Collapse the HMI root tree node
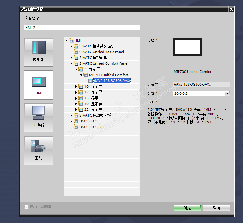The width and height of the screenshot is (243, 223). pos(67,41)
